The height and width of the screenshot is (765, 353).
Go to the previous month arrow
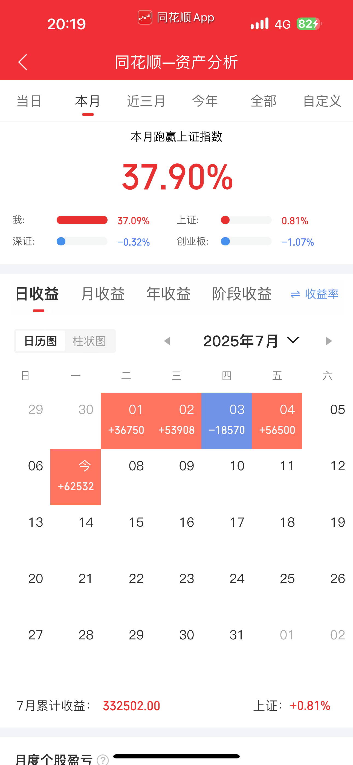pyautogui.click(x=167, y=341)
